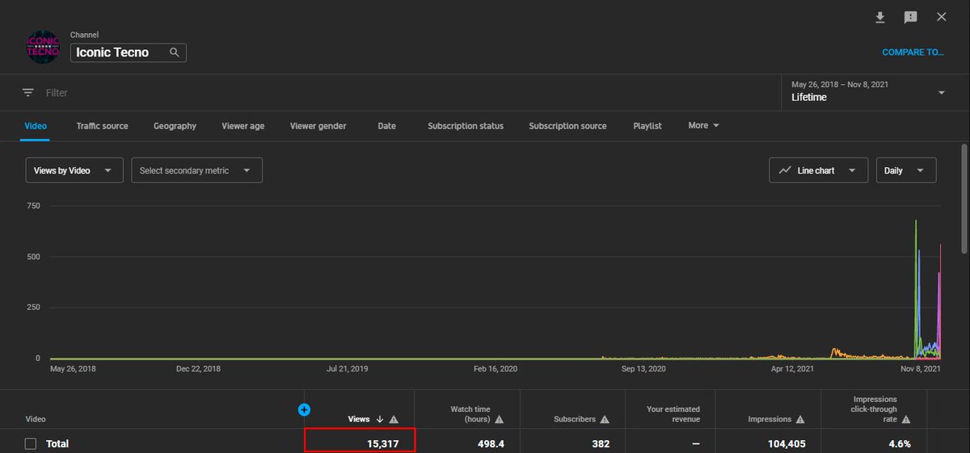Close the advanced analytics view
The image size is (970, 453).
pos(941,17)
